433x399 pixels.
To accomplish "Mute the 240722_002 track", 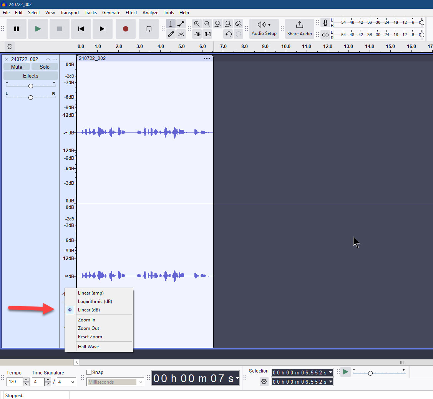I will [17, 67].
